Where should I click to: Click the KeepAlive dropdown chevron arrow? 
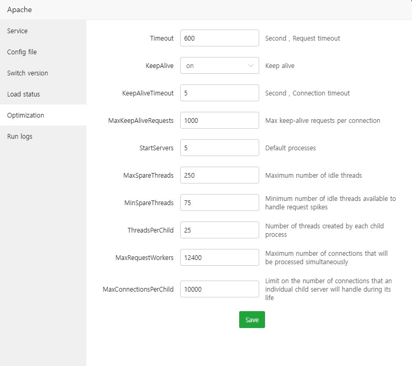tap(250, 66)
